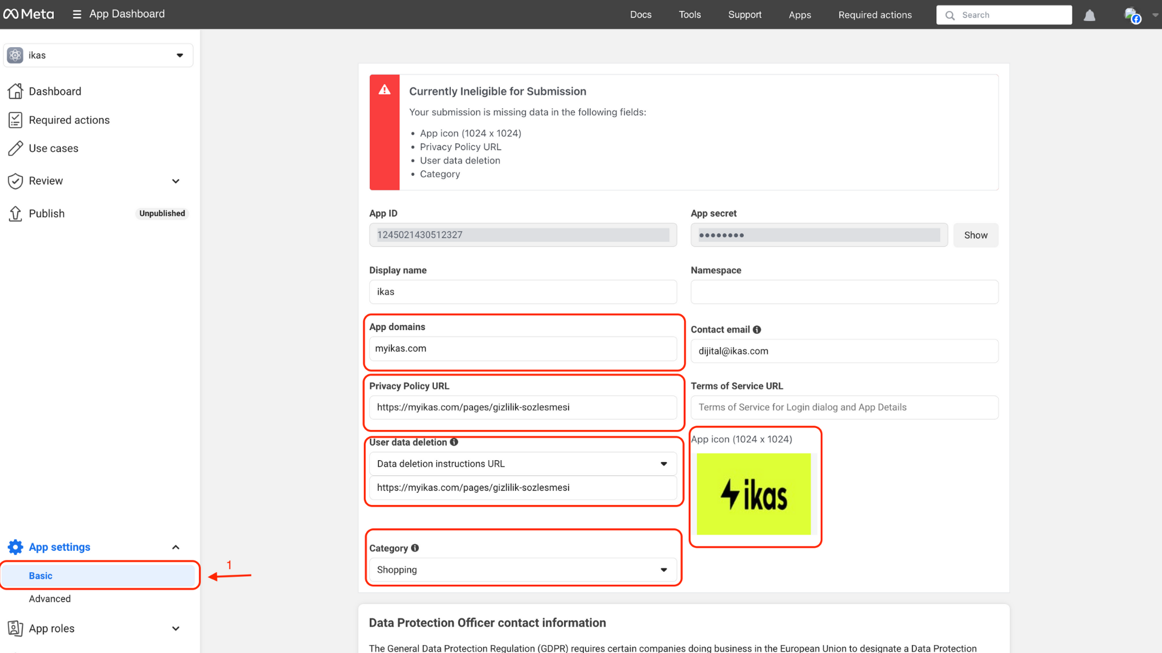
Task: Open the notifications bell
Action: pos(1089,15)
